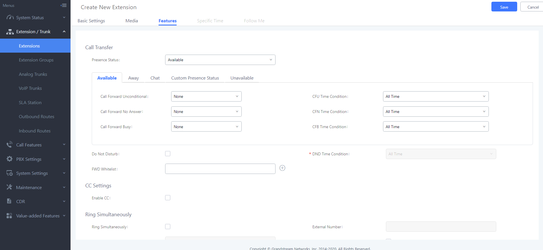Switch to the Media tab
Image resolution: width=543 pixels, height=250 pixels.
click(132, 21)
